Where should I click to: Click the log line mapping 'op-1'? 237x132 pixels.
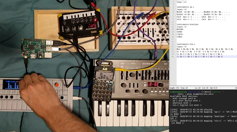pos(204,113)
